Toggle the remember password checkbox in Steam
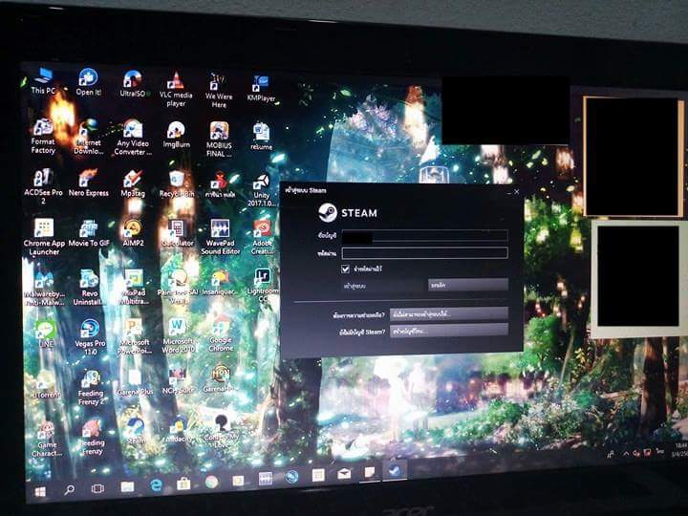 [345, 269]
